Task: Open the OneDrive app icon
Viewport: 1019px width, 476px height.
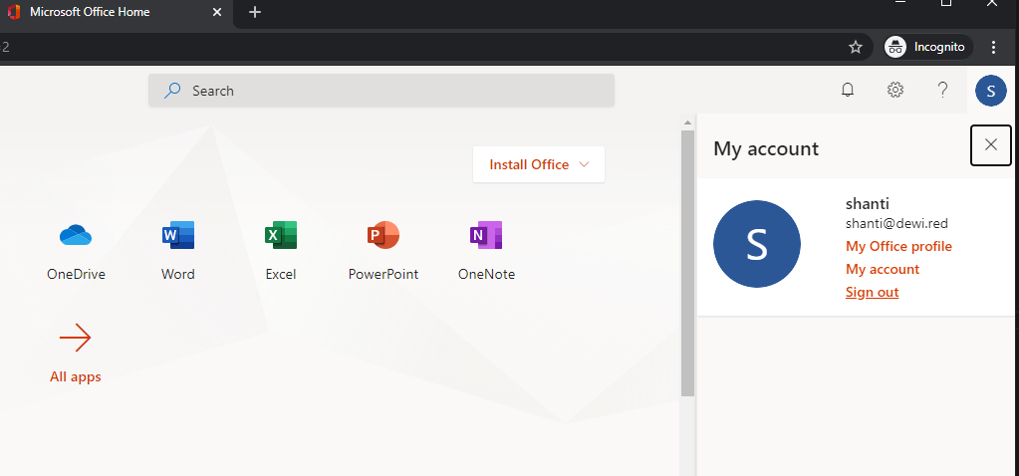Action: [x=76, y=236]
